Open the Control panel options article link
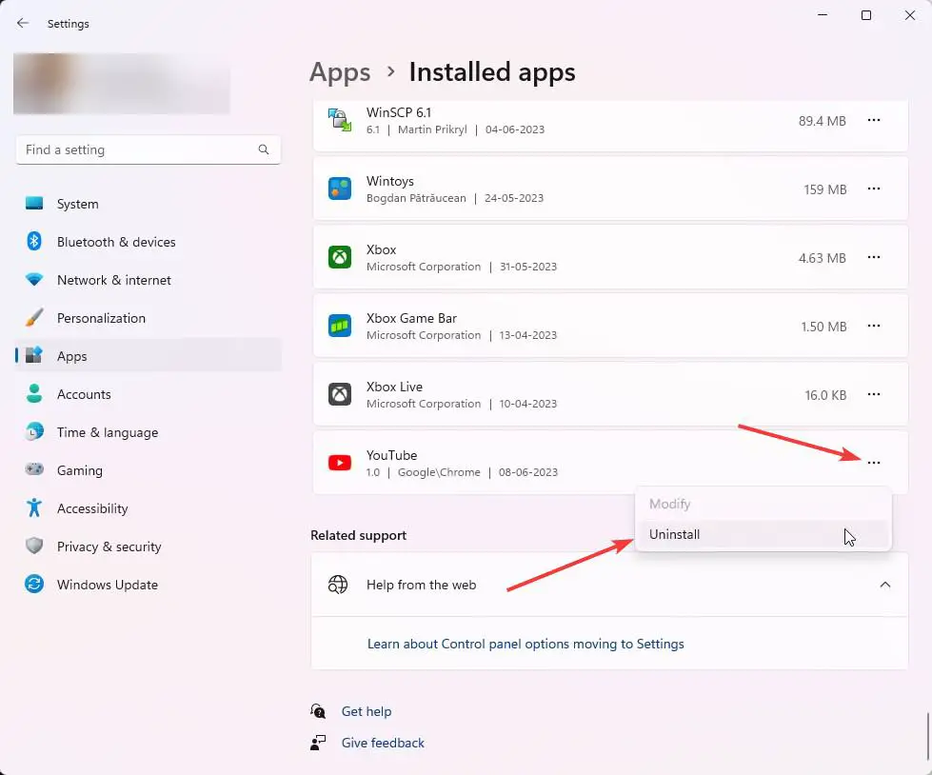This screenshot has height=775, width=932. click(x=525, y=644)
